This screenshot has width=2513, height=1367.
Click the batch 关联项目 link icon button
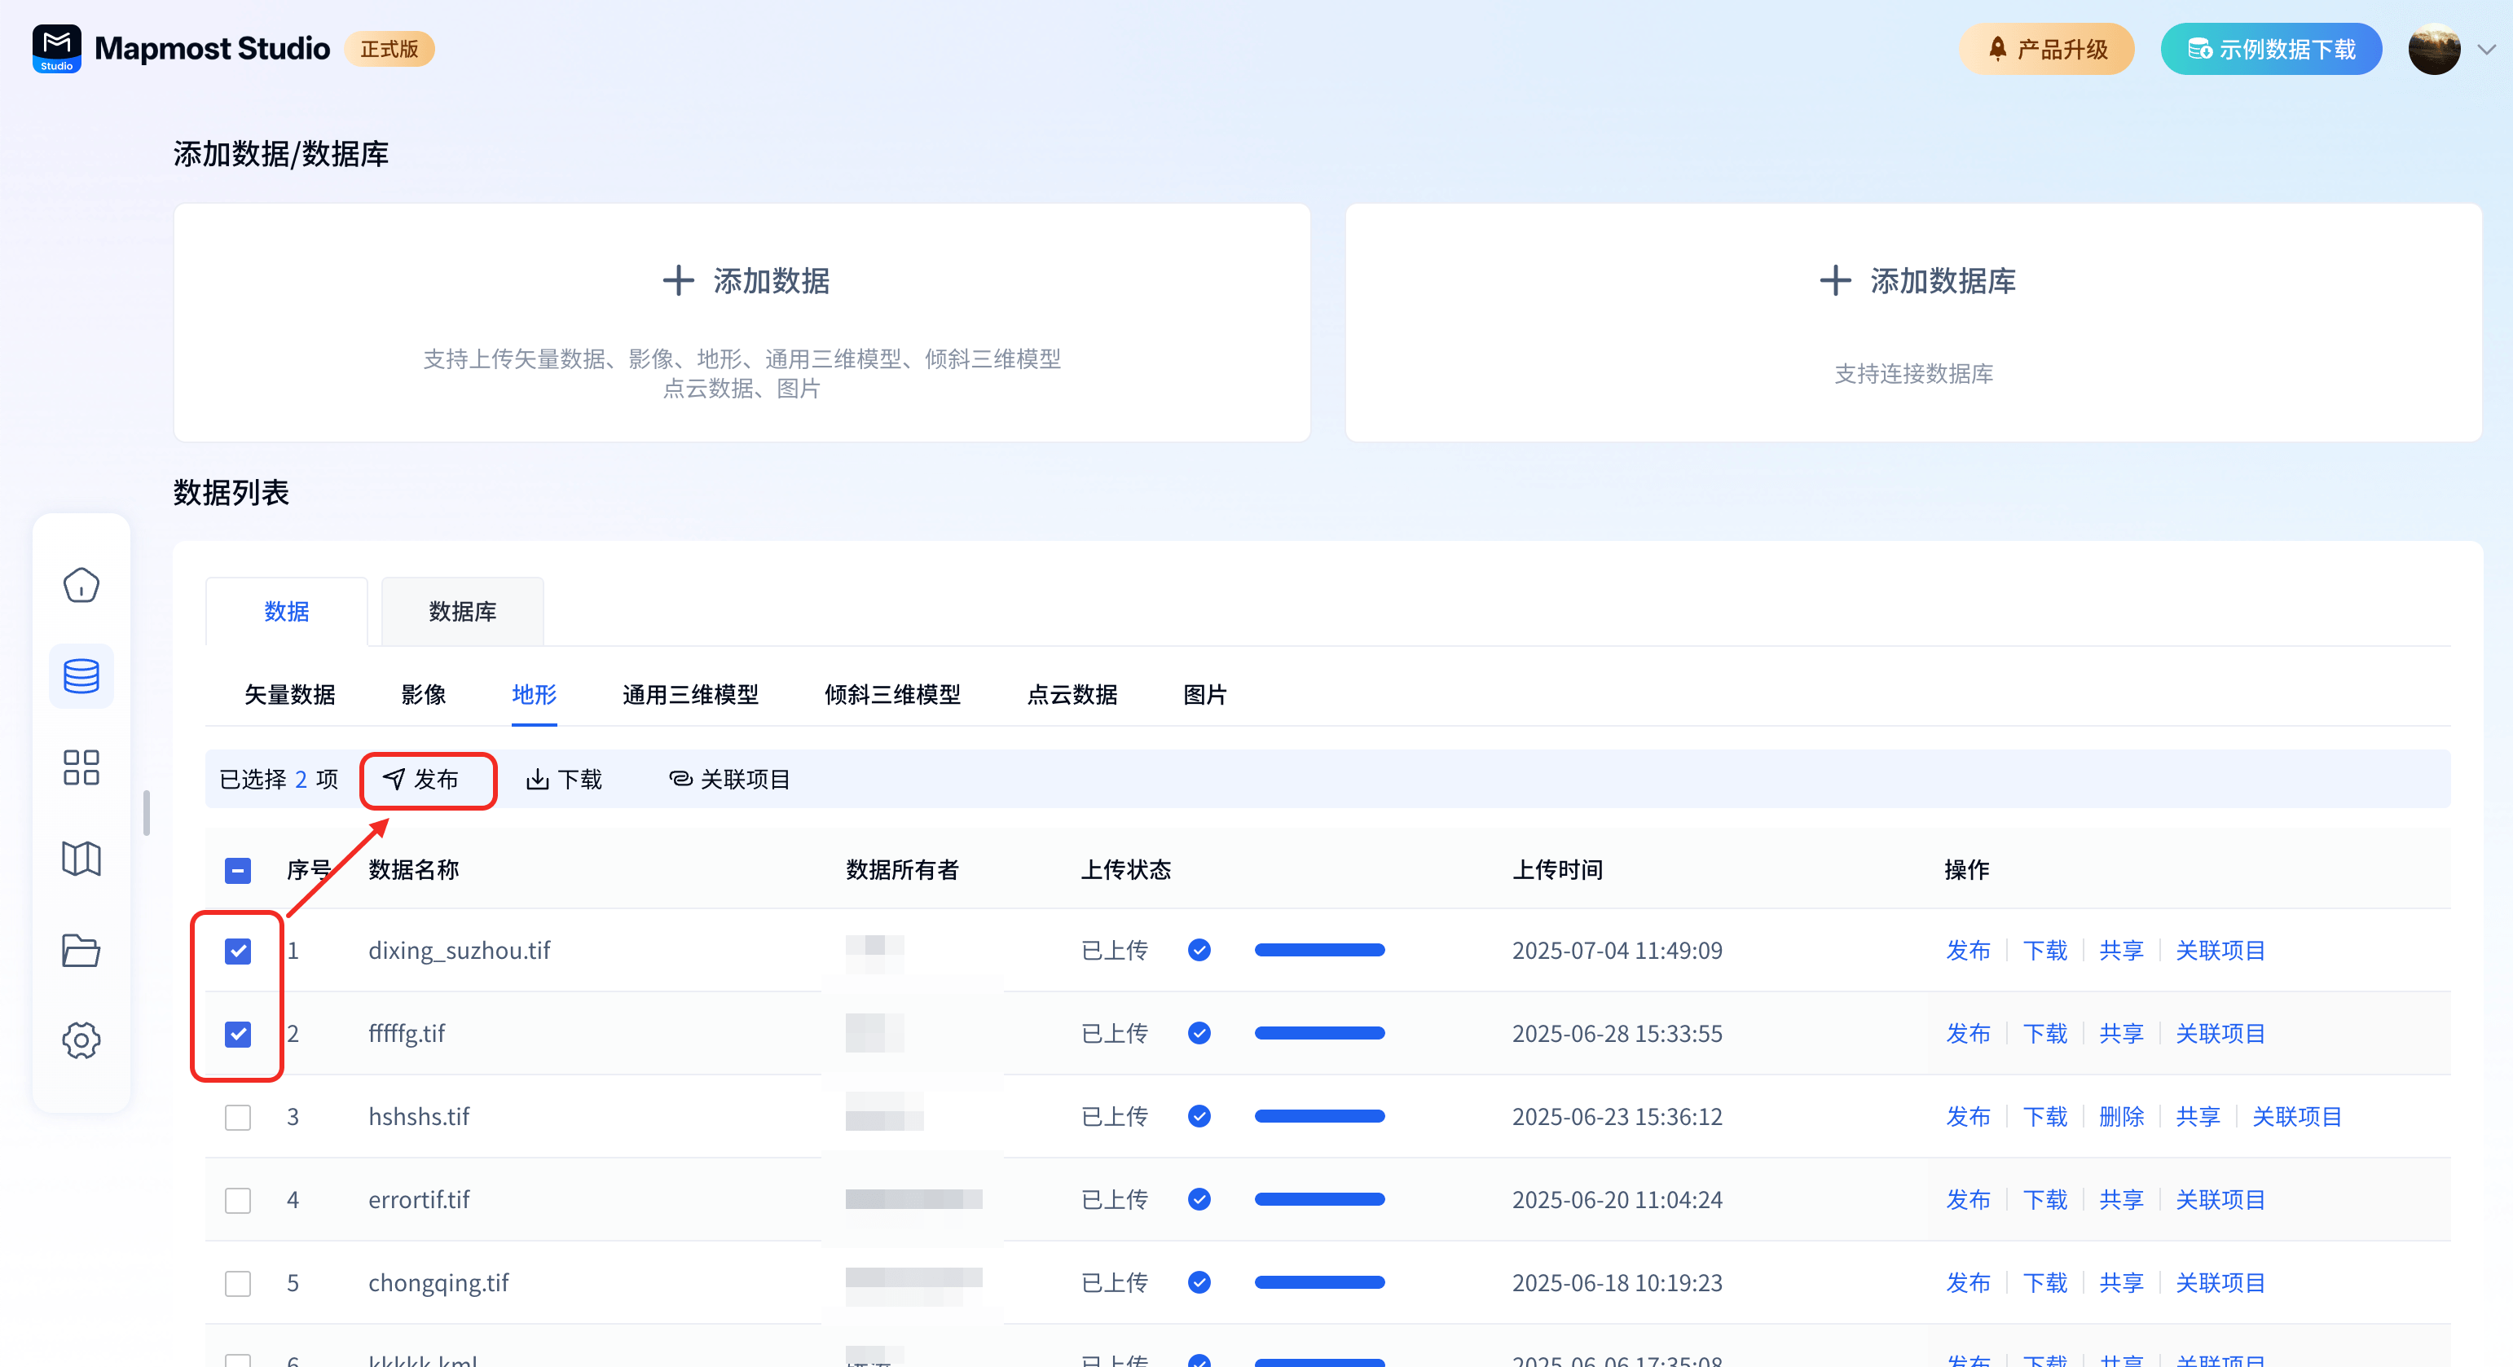click(x=728, y=779)
